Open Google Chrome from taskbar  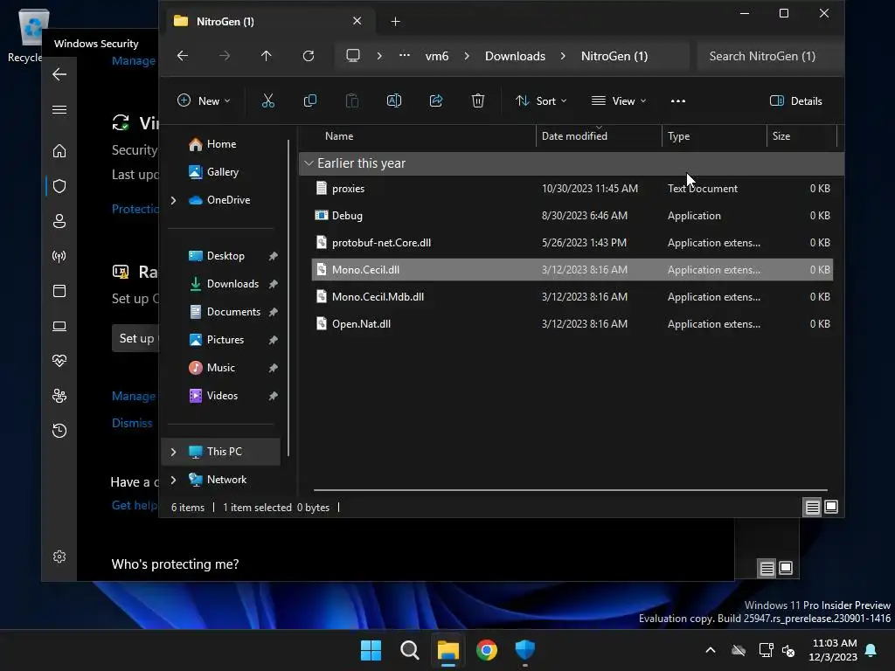pyautogui.click(x=487, y=650)
